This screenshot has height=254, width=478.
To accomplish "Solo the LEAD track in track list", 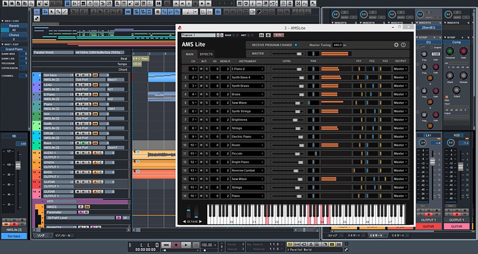I will coord(88,85).
